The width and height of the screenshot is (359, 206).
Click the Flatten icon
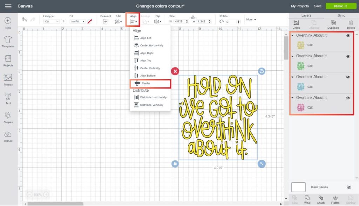tap(336, 198)
